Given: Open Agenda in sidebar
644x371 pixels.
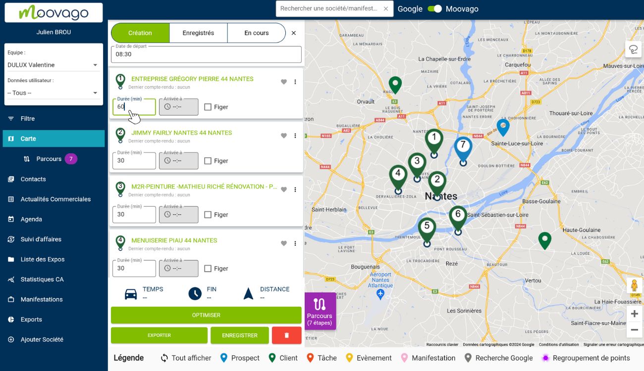Looking at the screenshot, I should pos(54,219).
